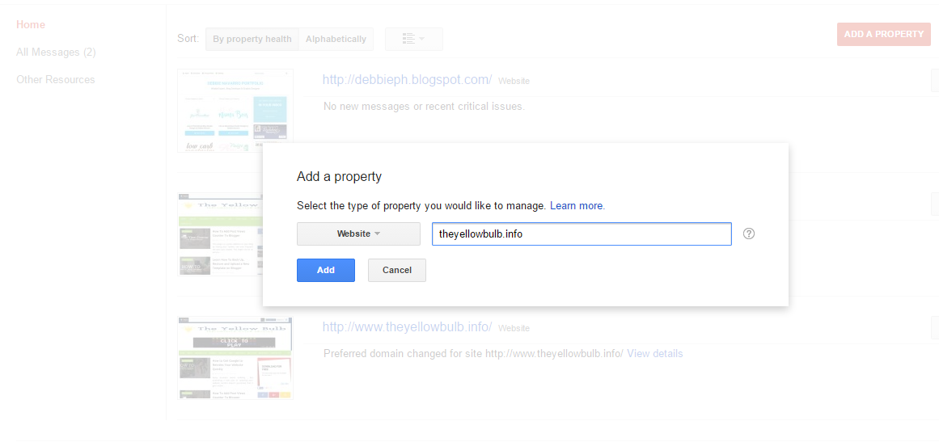The width and height of the screenshot is (939, 442).
Task: Click the "Sort:" label
Action: tap(188, 38)
